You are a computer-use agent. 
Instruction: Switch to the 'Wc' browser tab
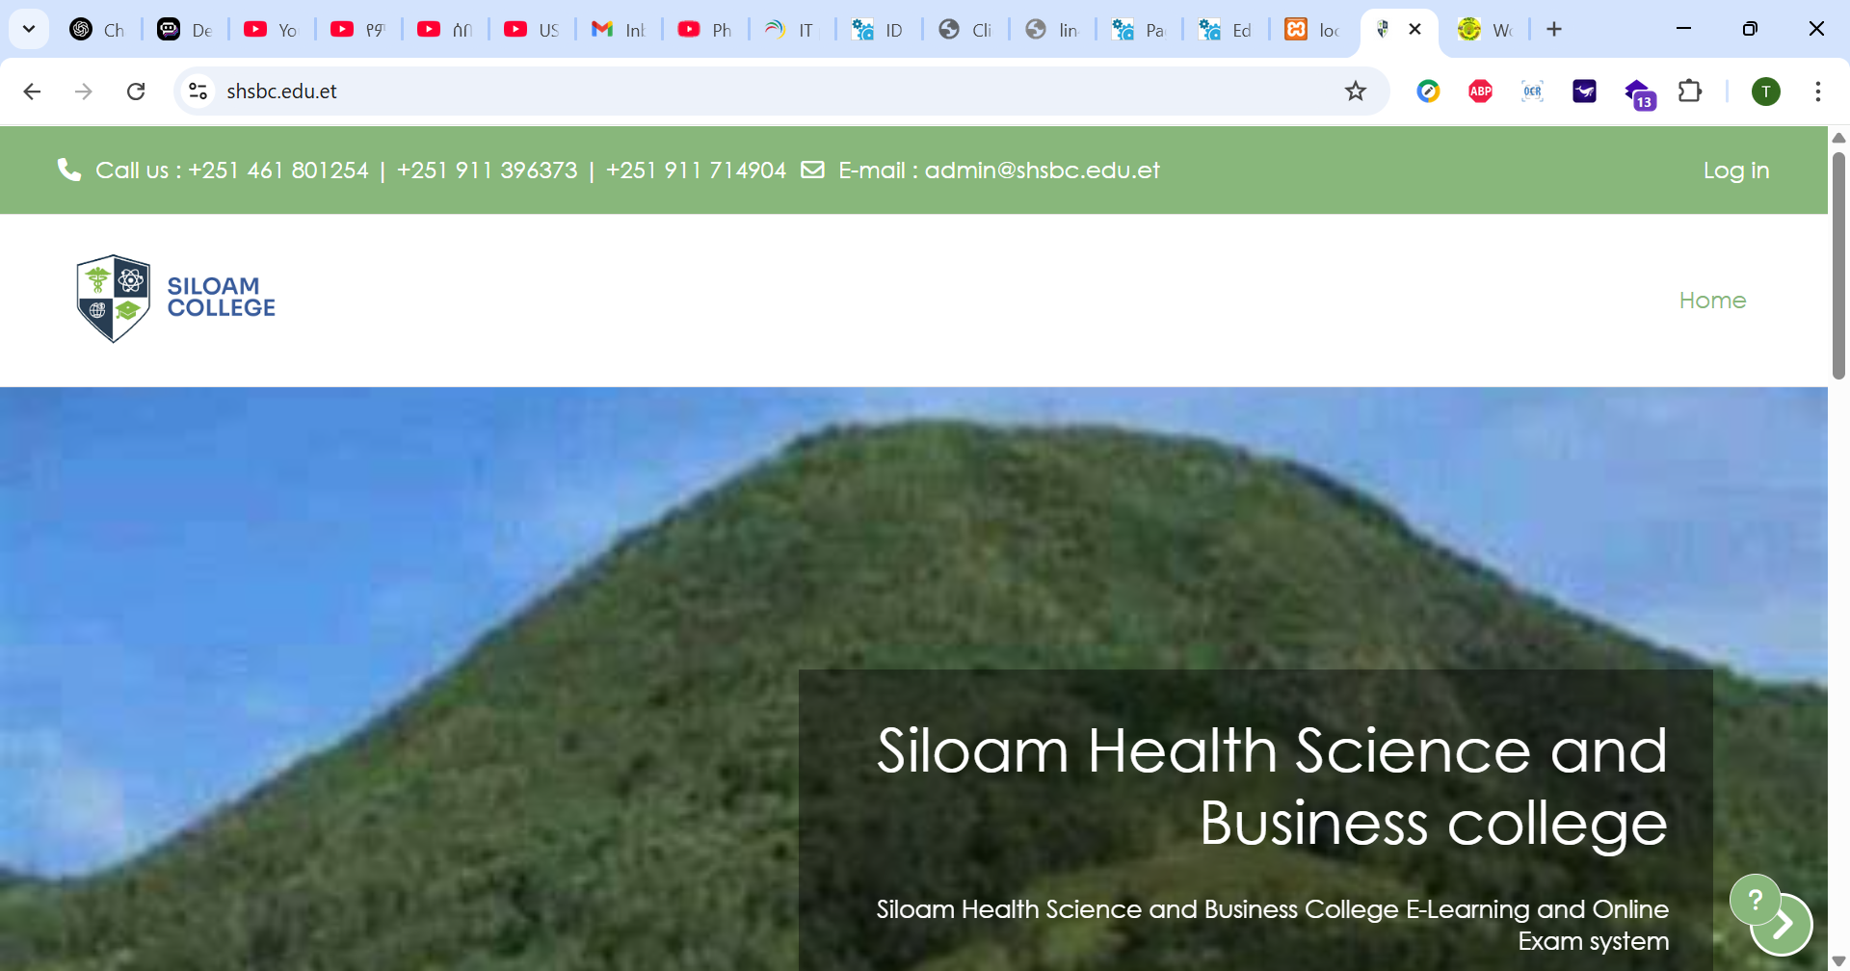1486,30
